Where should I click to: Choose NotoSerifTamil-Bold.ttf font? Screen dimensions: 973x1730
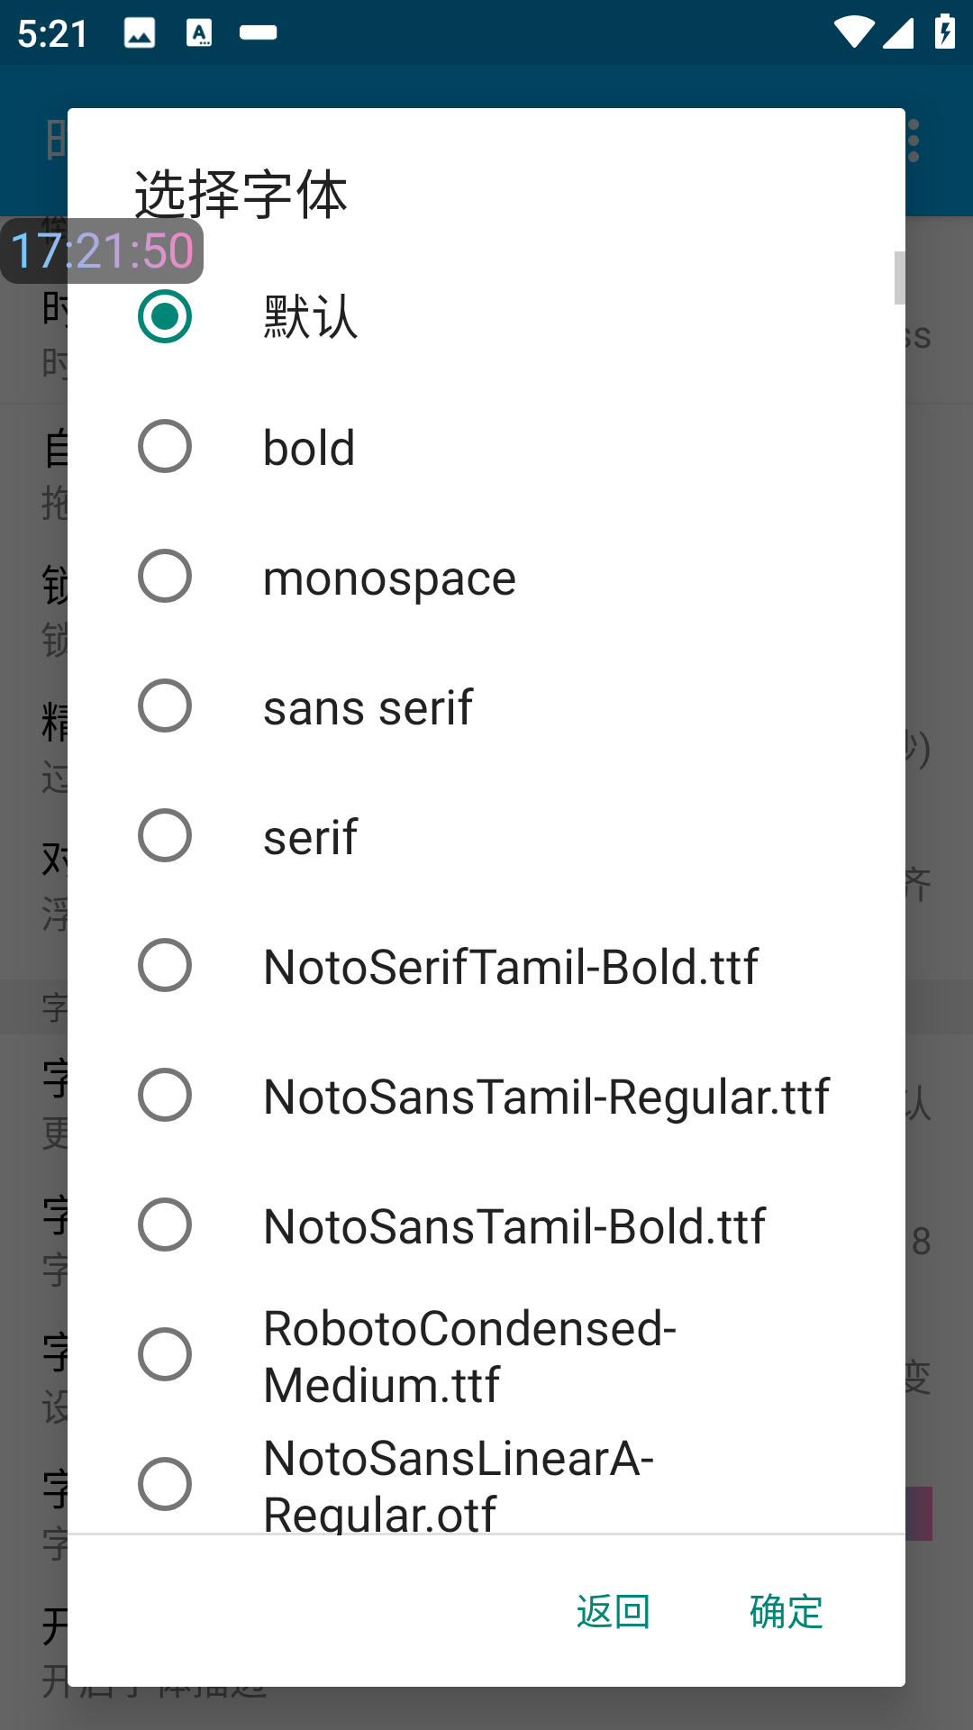coord(165,965)
